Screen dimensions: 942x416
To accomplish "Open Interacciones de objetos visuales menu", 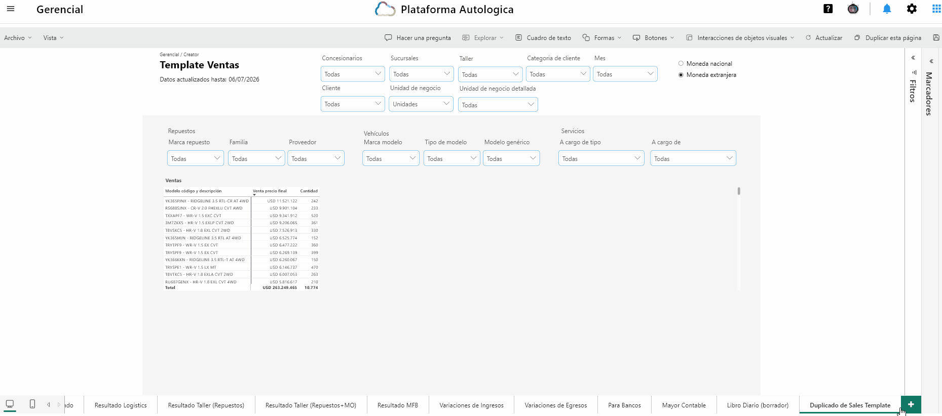I will click(740, 37).
